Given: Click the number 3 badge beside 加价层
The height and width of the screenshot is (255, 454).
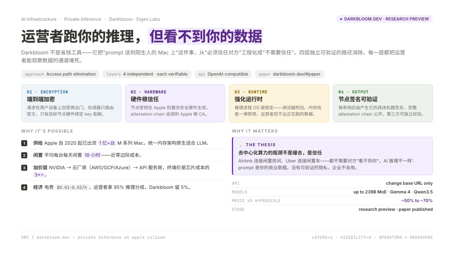Looking at the screenshot, I should (x=24, y=168).
